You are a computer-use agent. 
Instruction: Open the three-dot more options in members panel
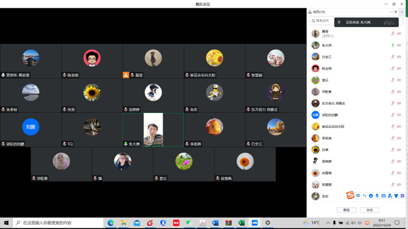coord(392,12)
